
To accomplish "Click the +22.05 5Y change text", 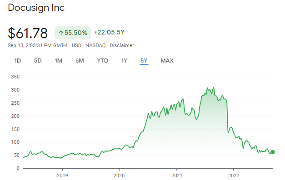I will click(109, 33).
